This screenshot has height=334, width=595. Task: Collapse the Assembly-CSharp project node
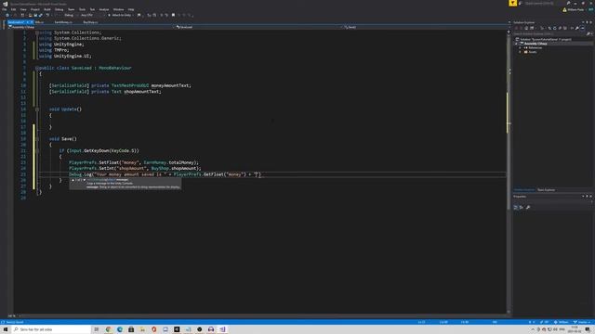coord(516,44)
